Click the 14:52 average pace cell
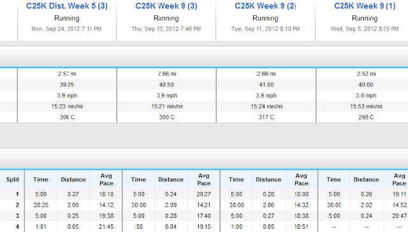The height and width of the screenshot is (232, 408). [x=399, y=205]
